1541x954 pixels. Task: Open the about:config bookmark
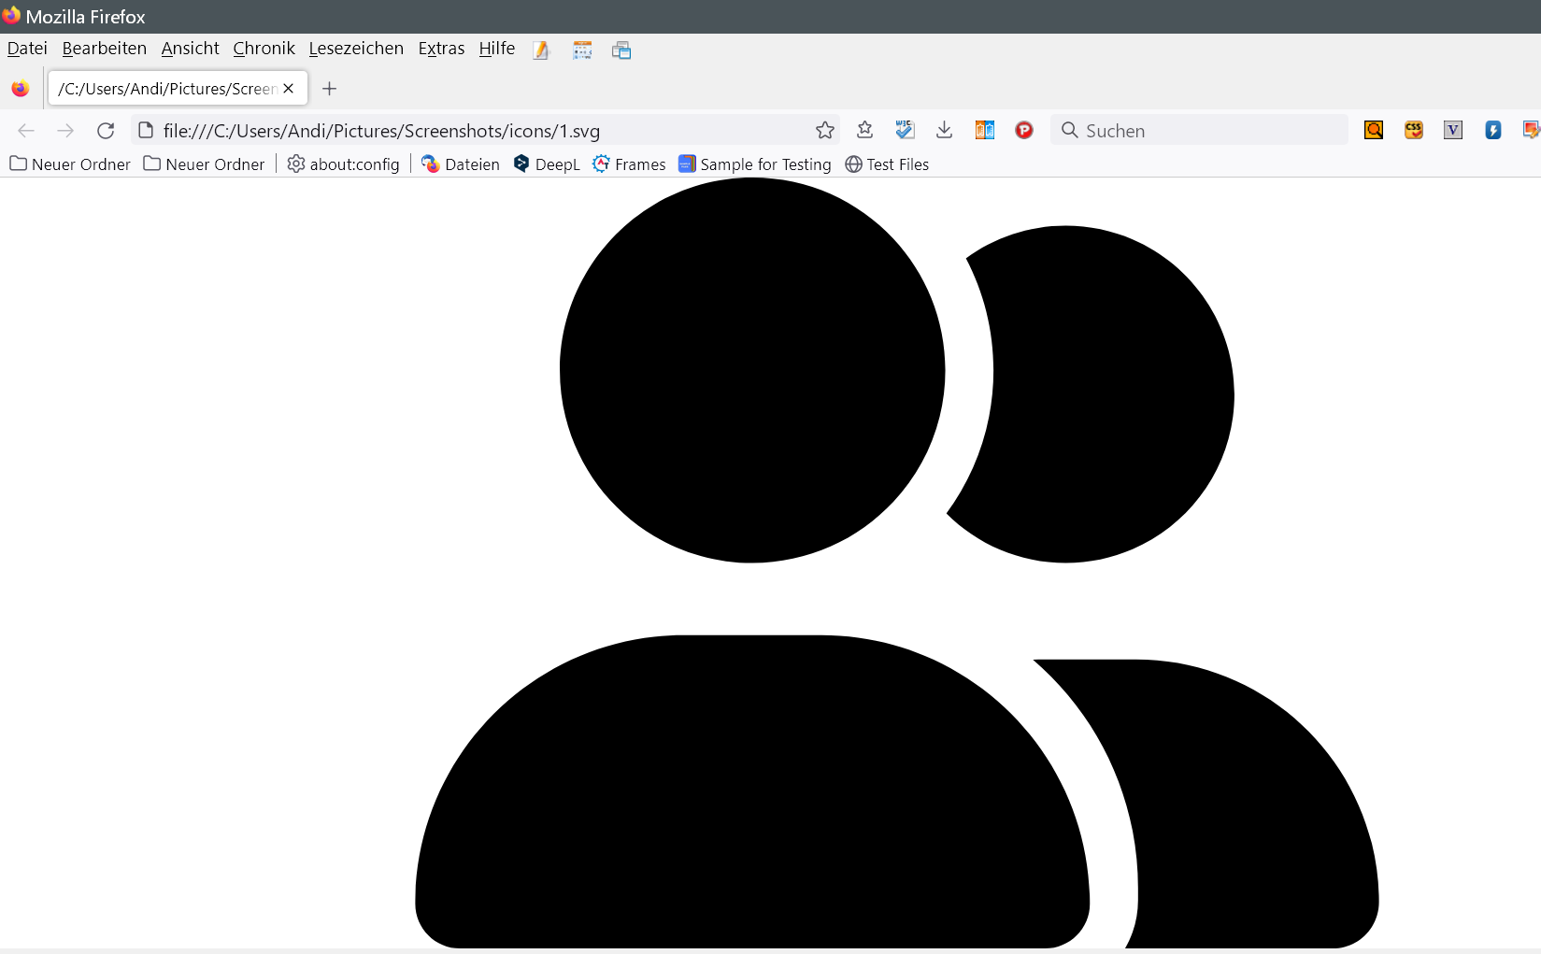coord(343,164)
